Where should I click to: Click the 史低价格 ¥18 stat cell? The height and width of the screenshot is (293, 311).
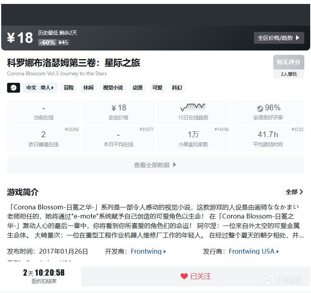118,112
